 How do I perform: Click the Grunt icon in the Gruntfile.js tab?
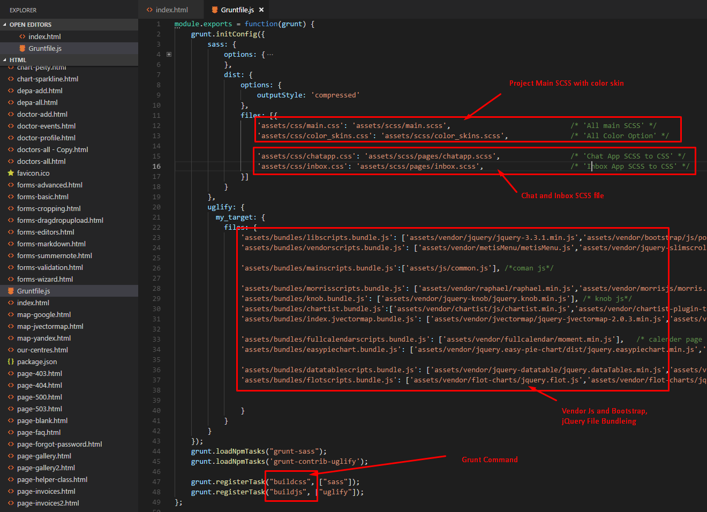pyautogui.click(x=215, y=10)
